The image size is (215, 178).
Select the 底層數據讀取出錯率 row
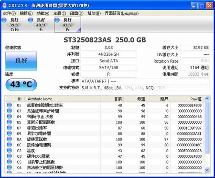pyautogui.click(x=105, y=105)
